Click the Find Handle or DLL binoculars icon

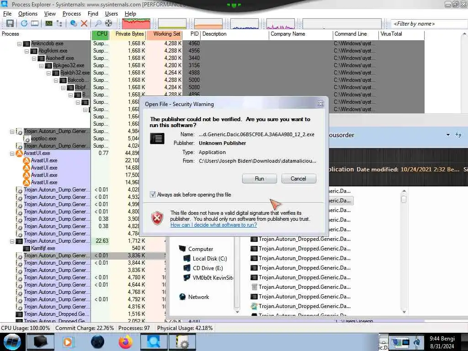pos(98,23)
